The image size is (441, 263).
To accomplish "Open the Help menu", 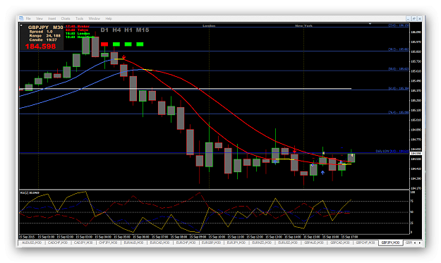I will click(109, 18).
